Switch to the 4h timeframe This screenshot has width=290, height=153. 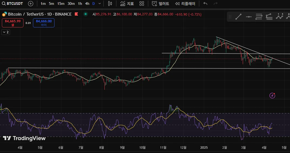pyautogui.click(x=87, y=3)
